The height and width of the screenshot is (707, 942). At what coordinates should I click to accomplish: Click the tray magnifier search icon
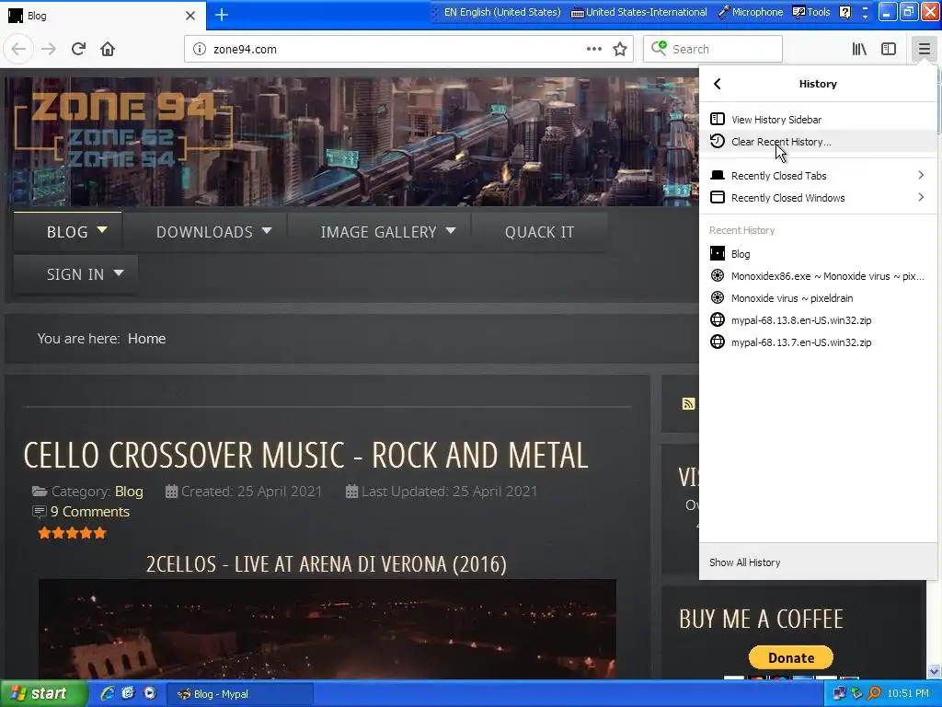874,693
